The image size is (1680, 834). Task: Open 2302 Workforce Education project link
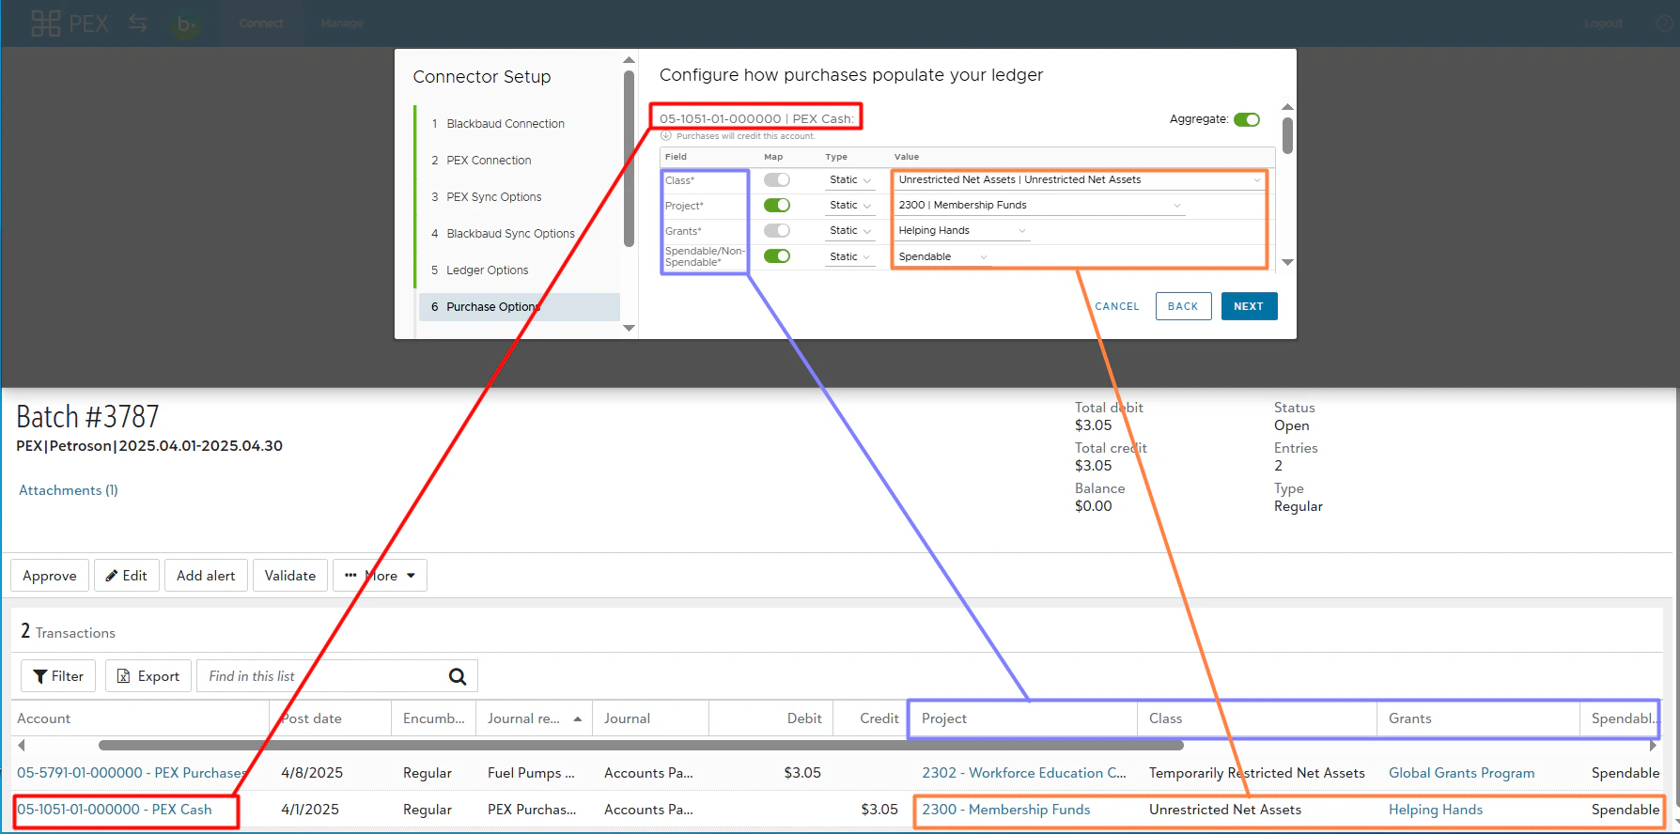click(x=1024, y=773)
